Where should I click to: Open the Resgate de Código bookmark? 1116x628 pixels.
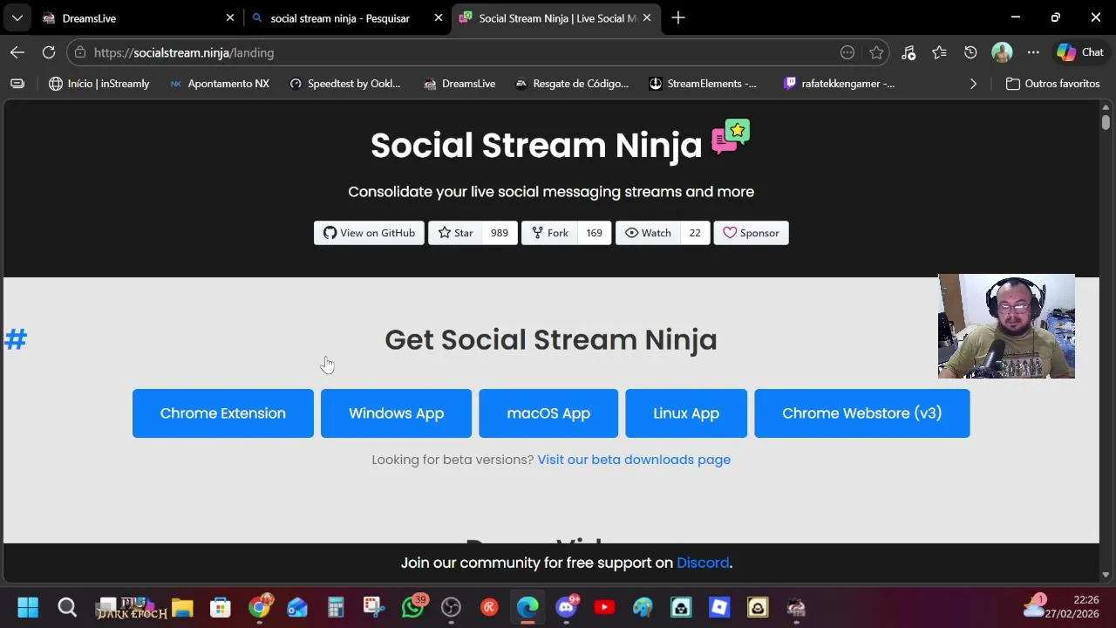(572, 84)
